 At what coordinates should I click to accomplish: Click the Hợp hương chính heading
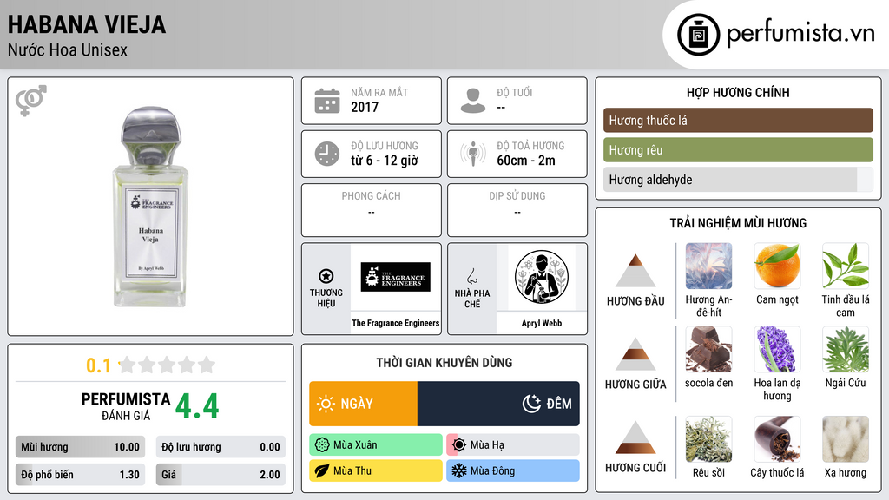[738, 92]
